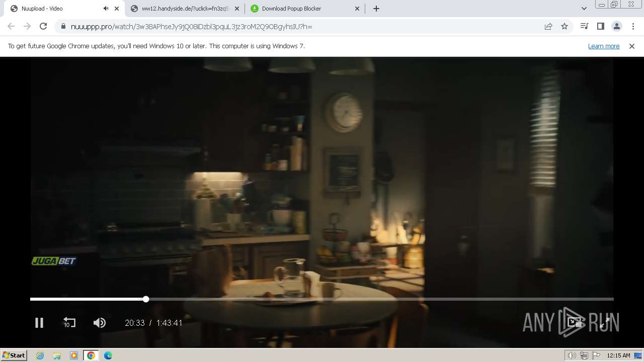Image resolution: width=644 pixels, height=362 pixels.
Task: Expand the tab search dropdown
Action: (x=584, y=9)
